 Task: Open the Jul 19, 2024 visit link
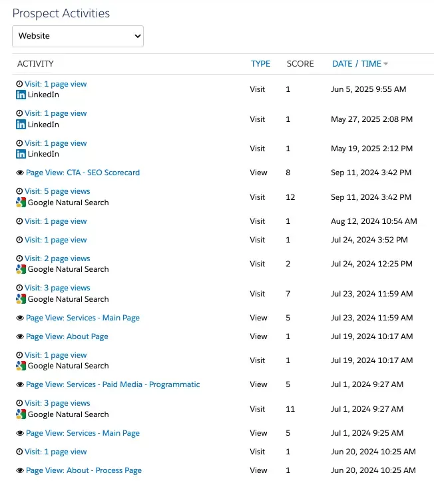(x=56, y=355)
